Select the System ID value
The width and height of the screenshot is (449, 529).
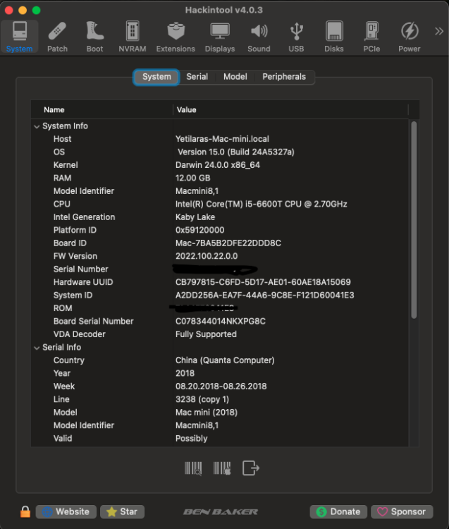[x=264, y=296]
